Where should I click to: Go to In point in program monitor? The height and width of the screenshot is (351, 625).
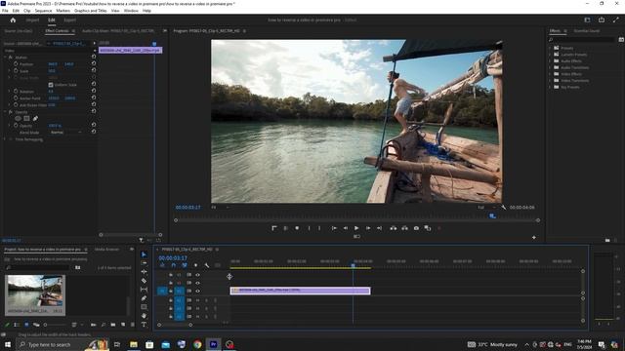pyautogui.click(x=334, y=228)
